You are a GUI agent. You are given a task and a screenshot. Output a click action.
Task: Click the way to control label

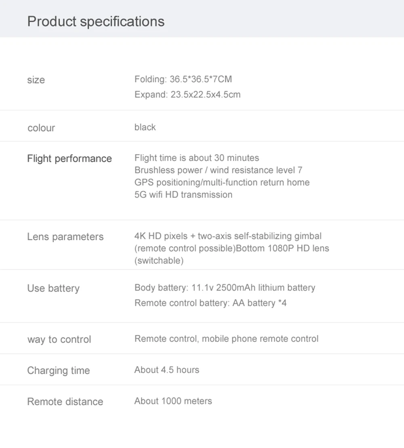click(x=59, y=339)
